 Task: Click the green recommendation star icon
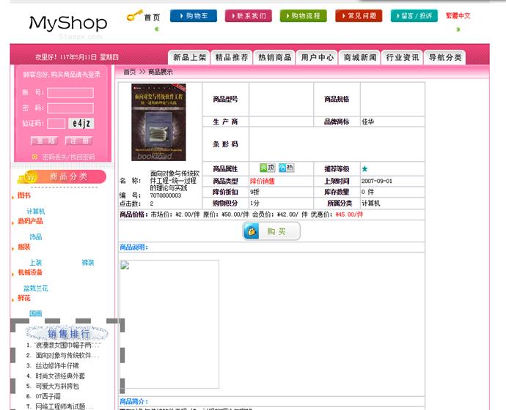point(364,169)
